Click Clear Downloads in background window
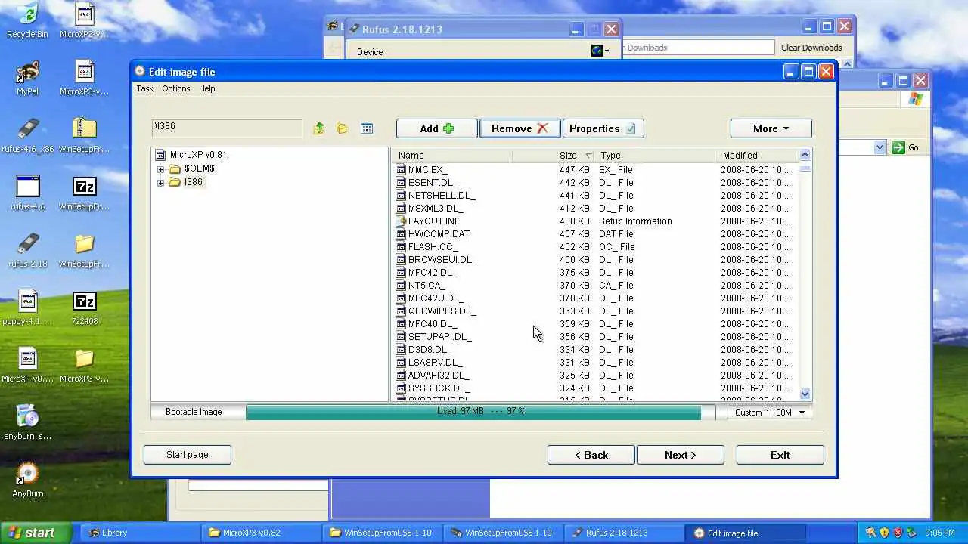Screen dimensions: 968x544 [x=811, y=48]
